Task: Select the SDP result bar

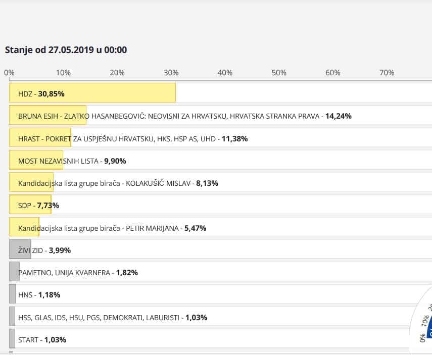Action: 30,206
